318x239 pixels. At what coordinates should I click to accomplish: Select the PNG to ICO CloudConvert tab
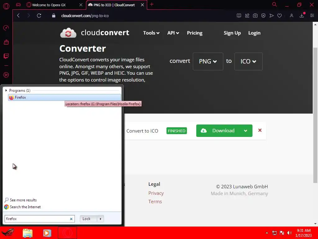point(114,5)
